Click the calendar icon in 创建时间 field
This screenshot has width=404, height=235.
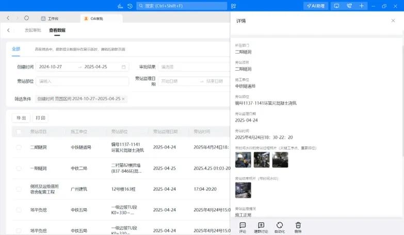point(124,67)
